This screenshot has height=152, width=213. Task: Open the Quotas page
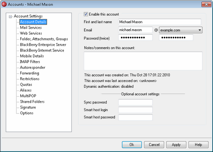click(x=26, y=84)
